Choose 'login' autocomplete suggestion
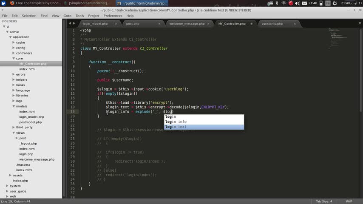Screen dimensions: 363x204 204,117
